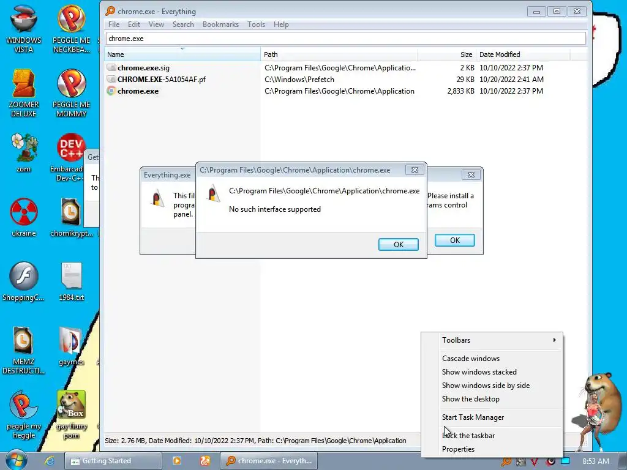Viewport: 627px width, 470px height.
Task: Open PEGGLE ME NECKBEA... desktop icon
Action: pyautogui.click(x=71, y=28)
